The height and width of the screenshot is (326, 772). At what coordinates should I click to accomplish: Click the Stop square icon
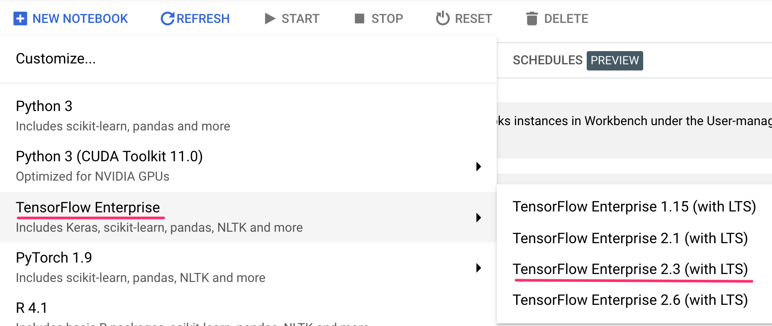(x=360, y=19)
